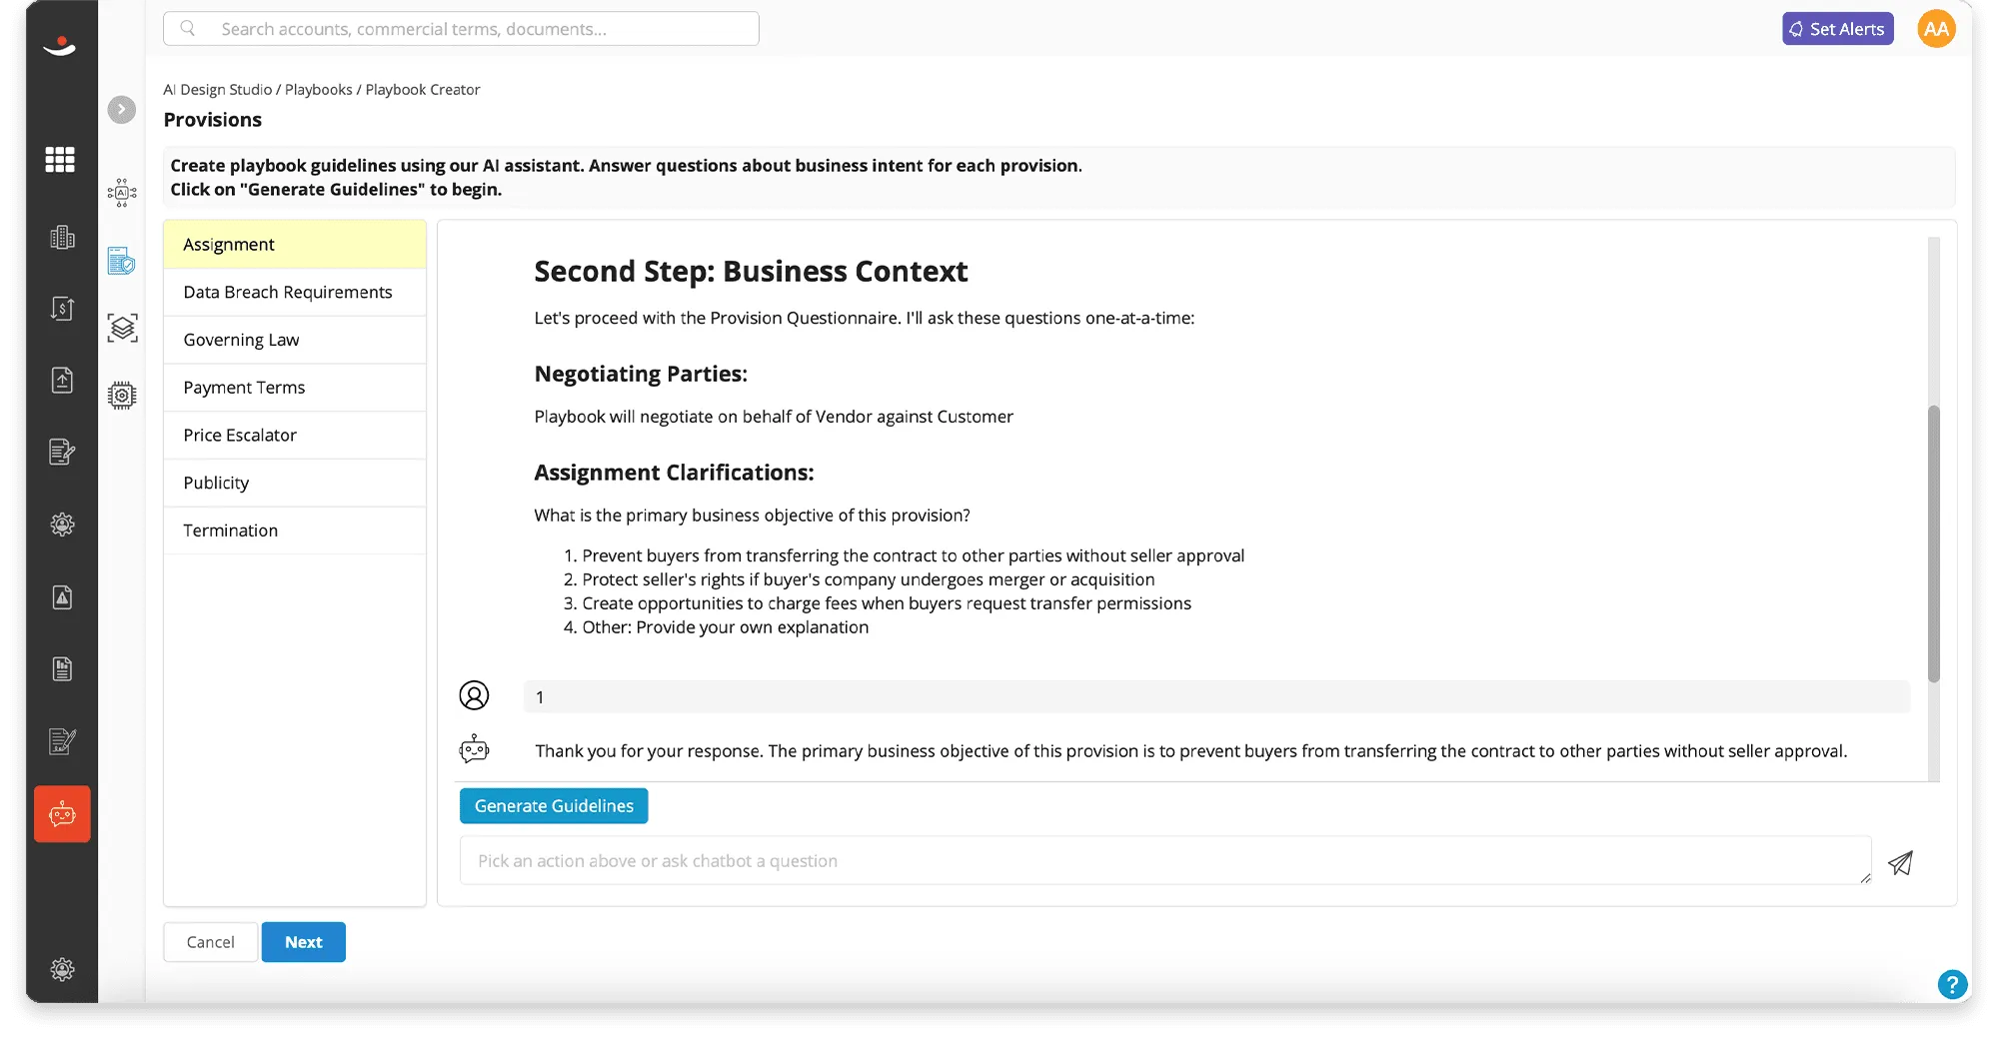Select the company buildings icon
Image resolution: width=1999 pixels, height=1050 pixels.
(61, 237)
